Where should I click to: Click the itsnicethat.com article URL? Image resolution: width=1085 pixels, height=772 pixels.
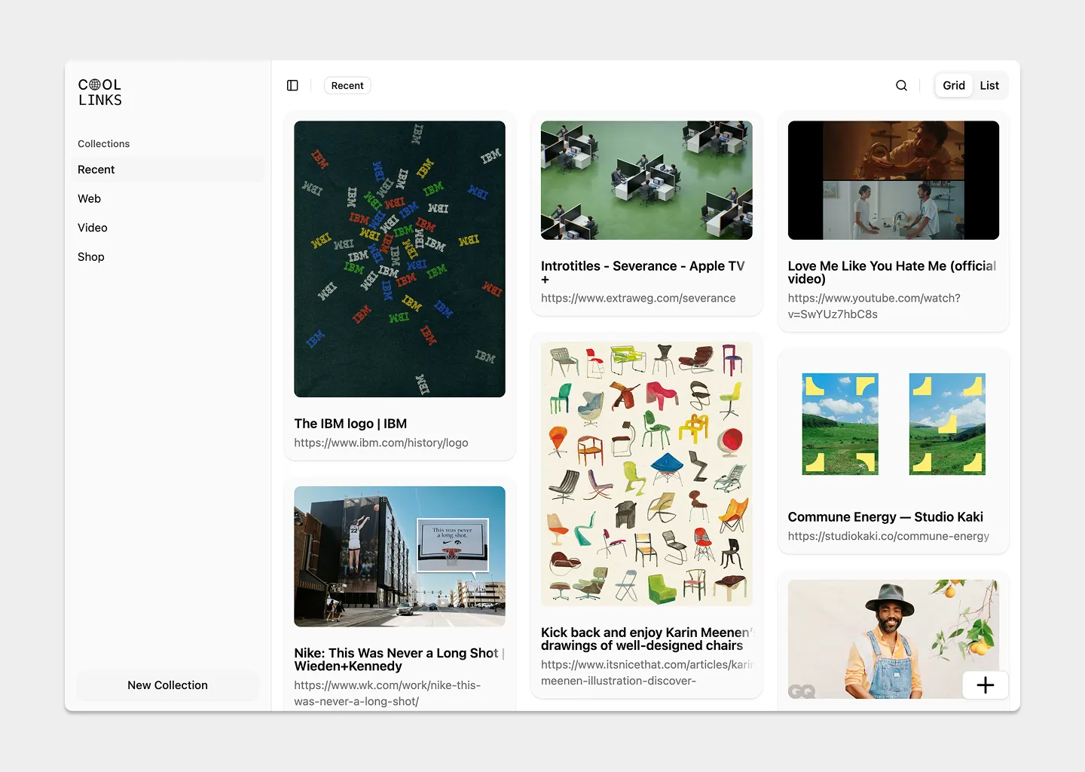[646, 672]
